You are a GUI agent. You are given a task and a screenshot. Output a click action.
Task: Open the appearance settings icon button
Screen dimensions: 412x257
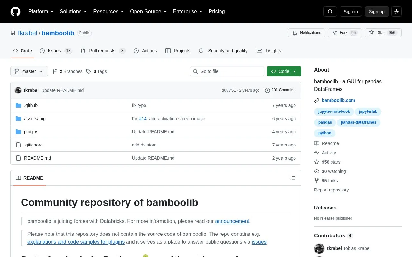coord(397,12)
